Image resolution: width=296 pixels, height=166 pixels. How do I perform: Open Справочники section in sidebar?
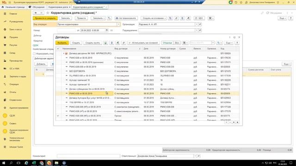(x=15, y=100)
